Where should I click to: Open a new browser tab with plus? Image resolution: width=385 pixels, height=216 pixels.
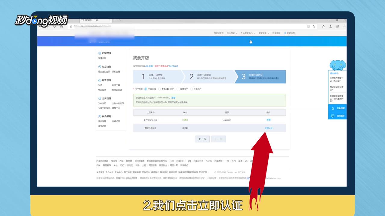(x=115, y=20)
